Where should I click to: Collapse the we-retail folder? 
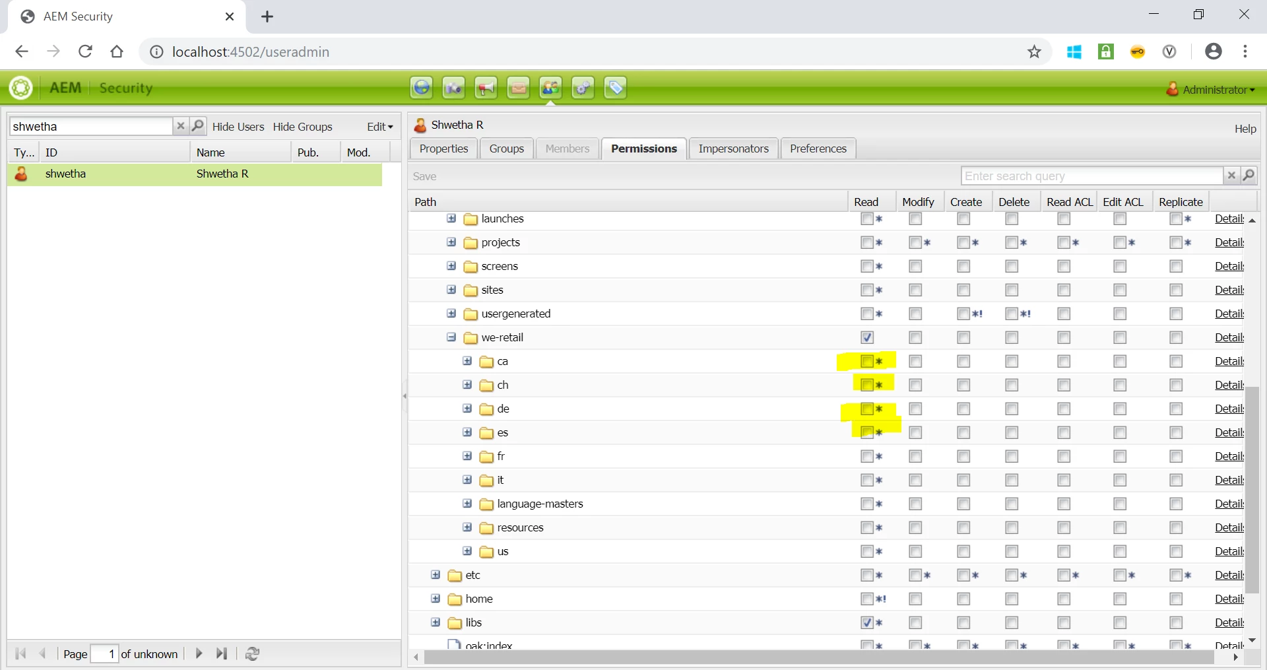click(x=451, y=337)
